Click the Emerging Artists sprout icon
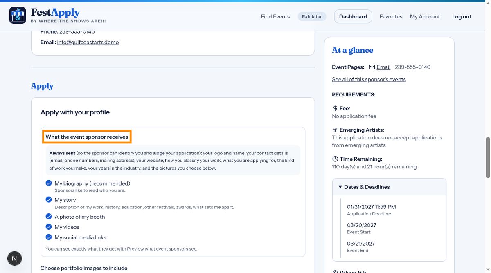 pyautogui.click(x=335, y=130)
